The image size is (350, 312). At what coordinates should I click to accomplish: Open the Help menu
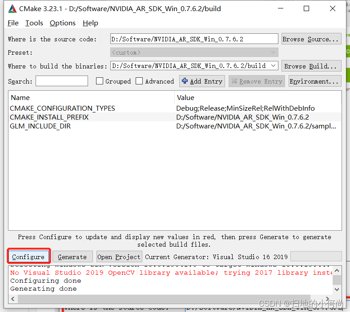click(x=90, y=23)
